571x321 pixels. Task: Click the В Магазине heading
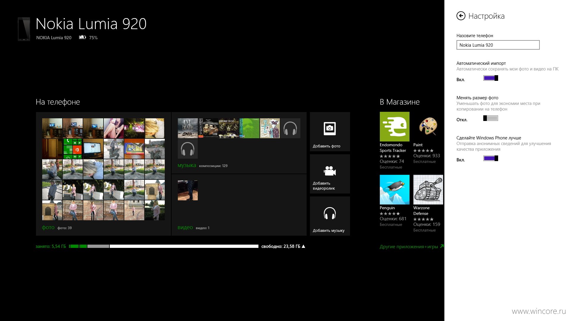point(400,102)
